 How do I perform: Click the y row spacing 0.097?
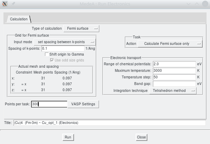67,84
